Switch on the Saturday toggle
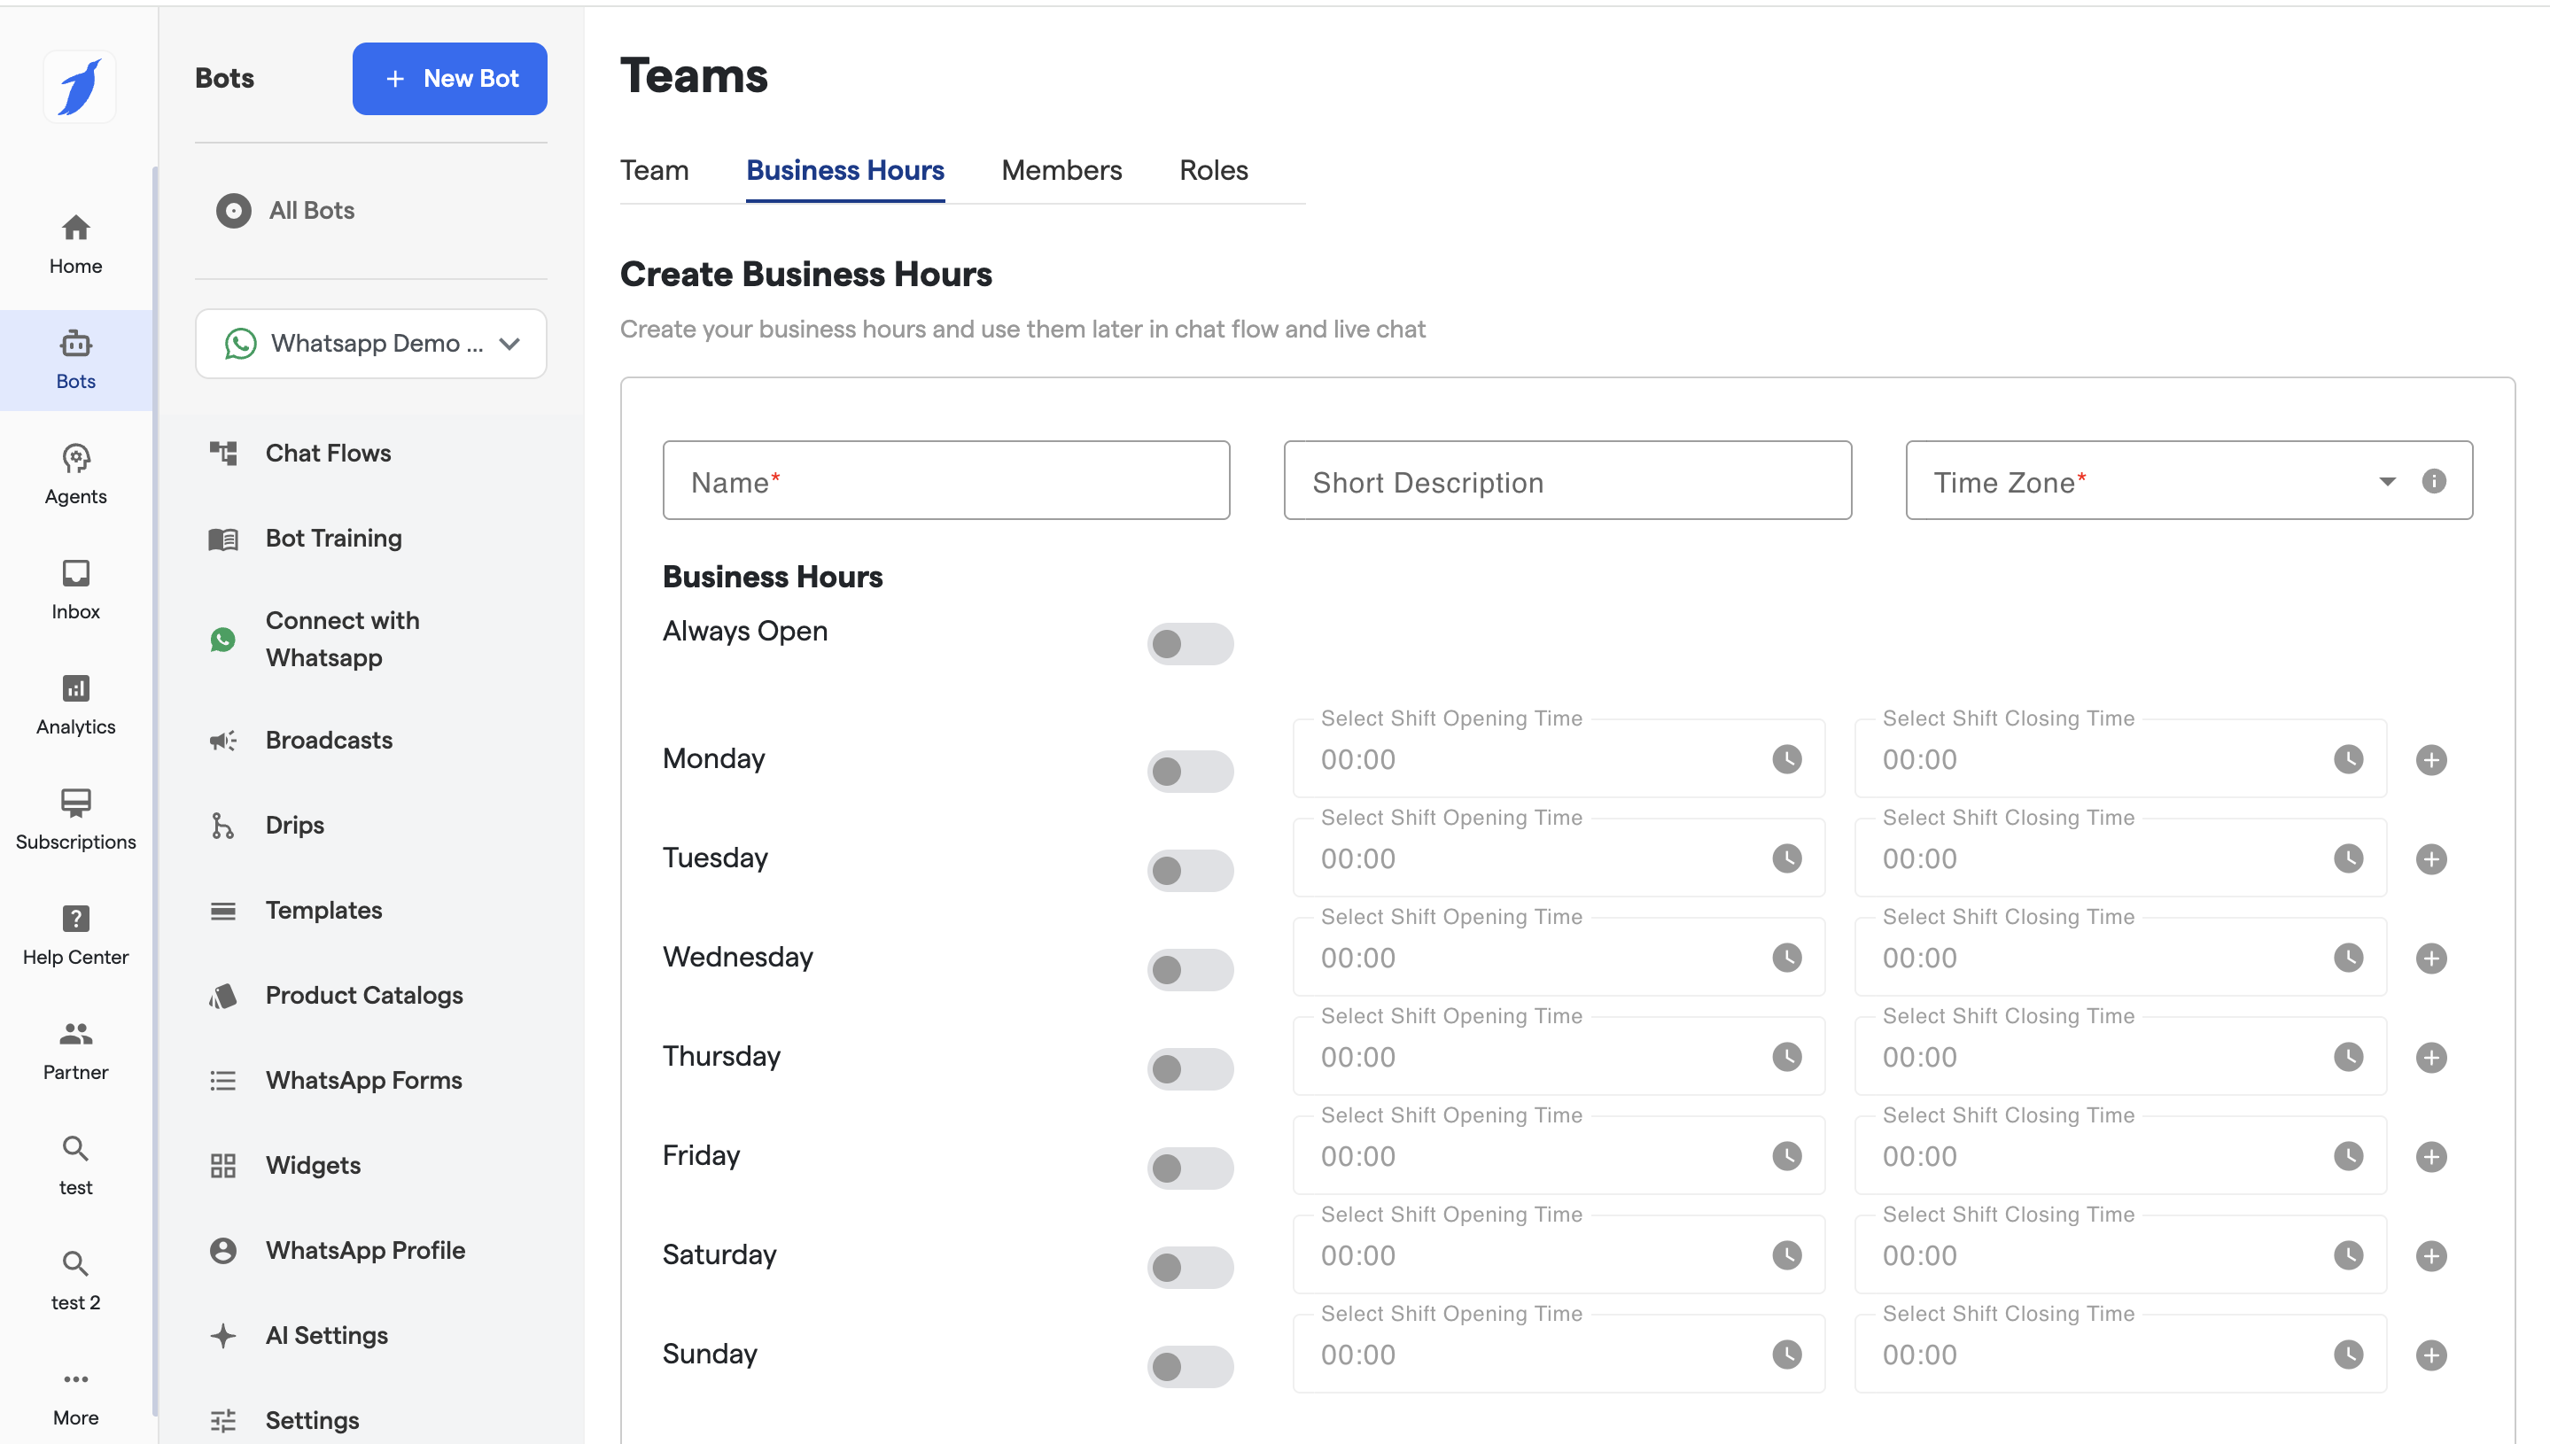Image resolution: width=2550 pixels, height=1444 pixels. point(1189,1268)
